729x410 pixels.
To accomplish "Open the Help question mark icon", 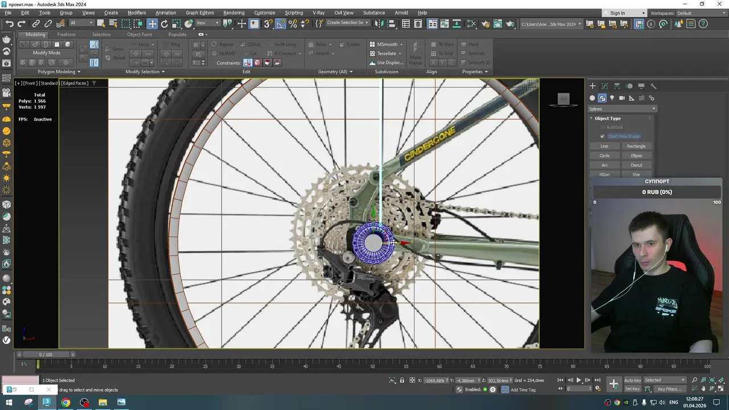I will (703, 23).
